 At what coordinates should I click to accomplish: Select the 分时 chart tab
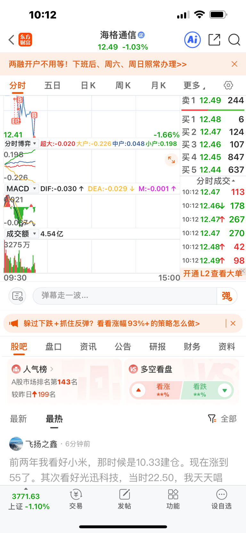tap(17, 86)
